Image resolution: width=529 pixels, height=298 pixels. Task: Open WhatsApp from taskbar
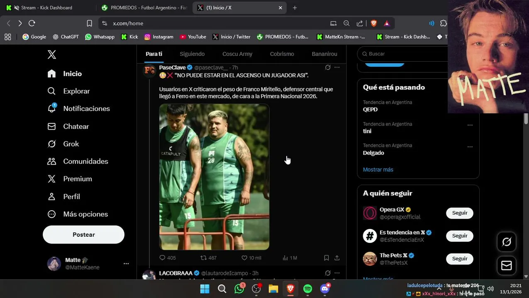point(239,289)
